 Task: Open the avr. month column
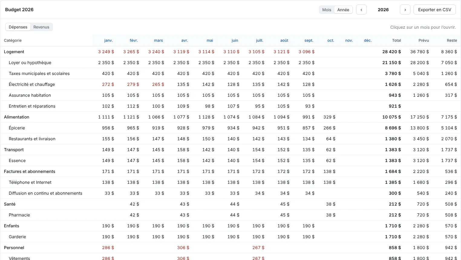click(185, 41)
